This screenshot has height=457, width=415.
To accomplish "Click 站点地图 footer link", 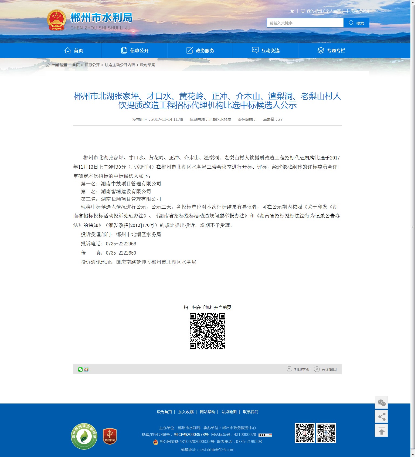I will point(229,412).
